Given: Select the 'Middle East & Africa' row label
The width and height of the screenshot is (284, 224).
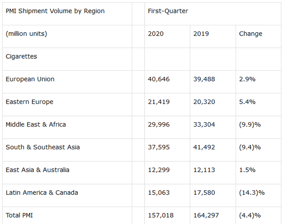Looking at the screenshot, I should coord(35,124).
